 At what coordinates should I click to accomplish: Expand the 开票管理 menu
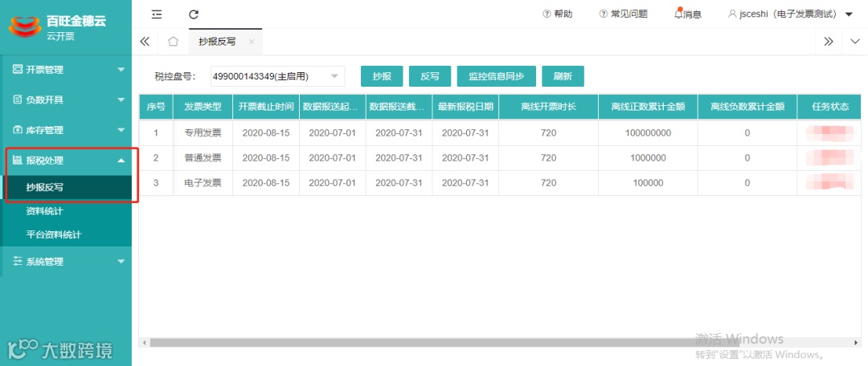pyautogui.click(x=66, y=70)
